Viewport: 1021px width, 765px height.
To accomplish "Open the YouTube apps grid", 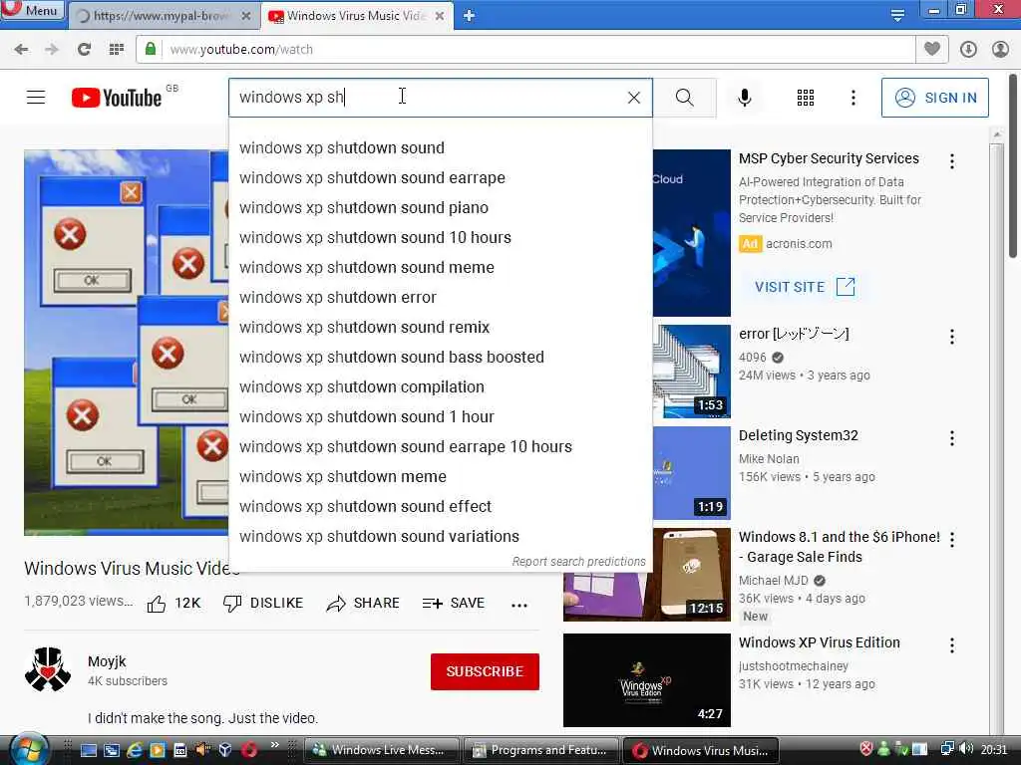I will (x=806, y=98).
